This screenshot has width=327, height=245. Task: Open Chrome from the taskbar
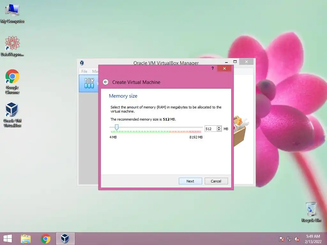click(x=46, y=239)
